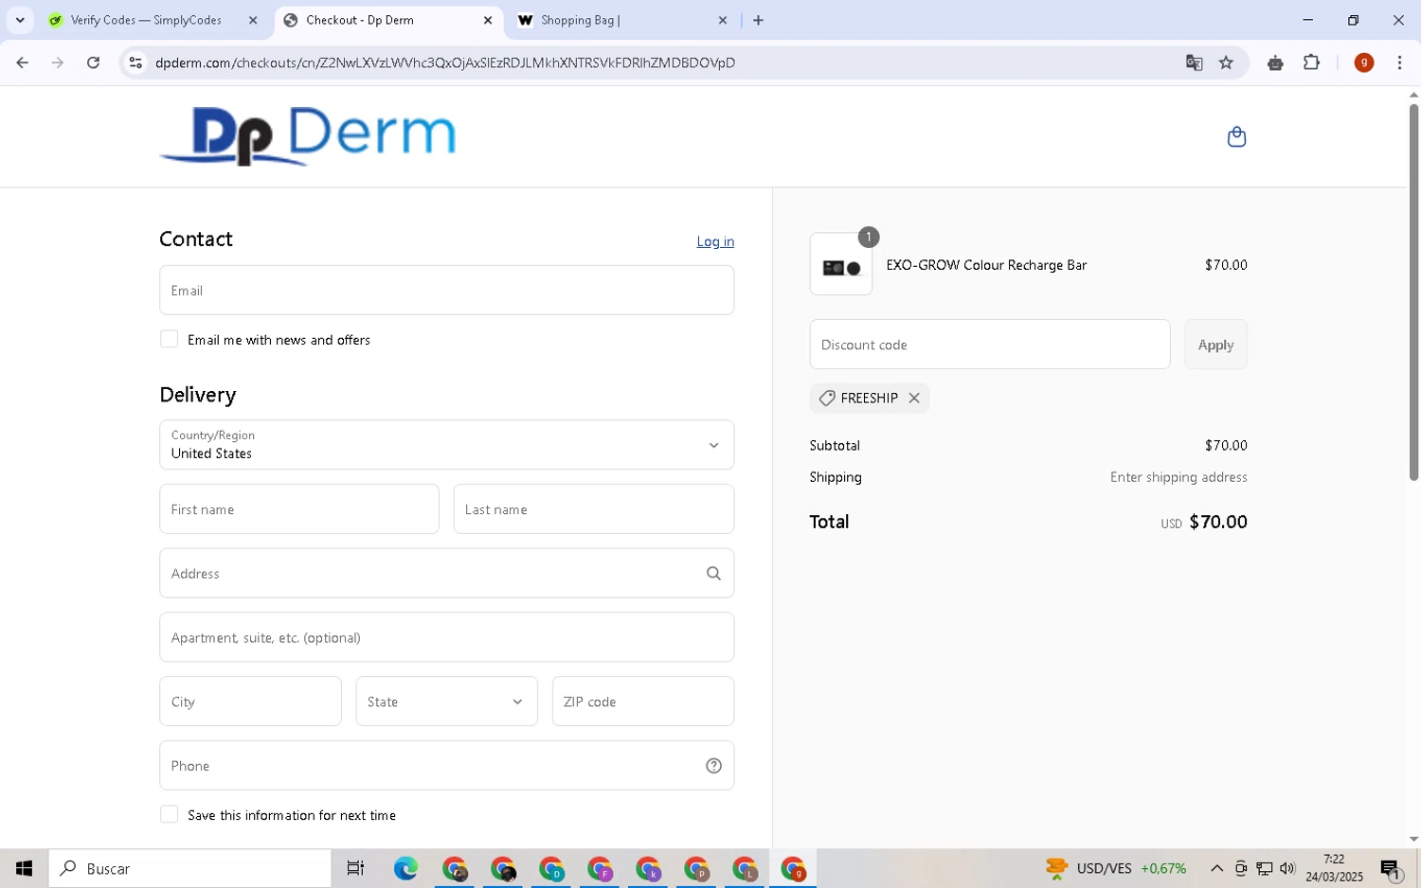Image resolution: width=1421 pixels, height=888 pixels.
Task: Open the Country/Region dropdown
Action: (x=446, y=445)
